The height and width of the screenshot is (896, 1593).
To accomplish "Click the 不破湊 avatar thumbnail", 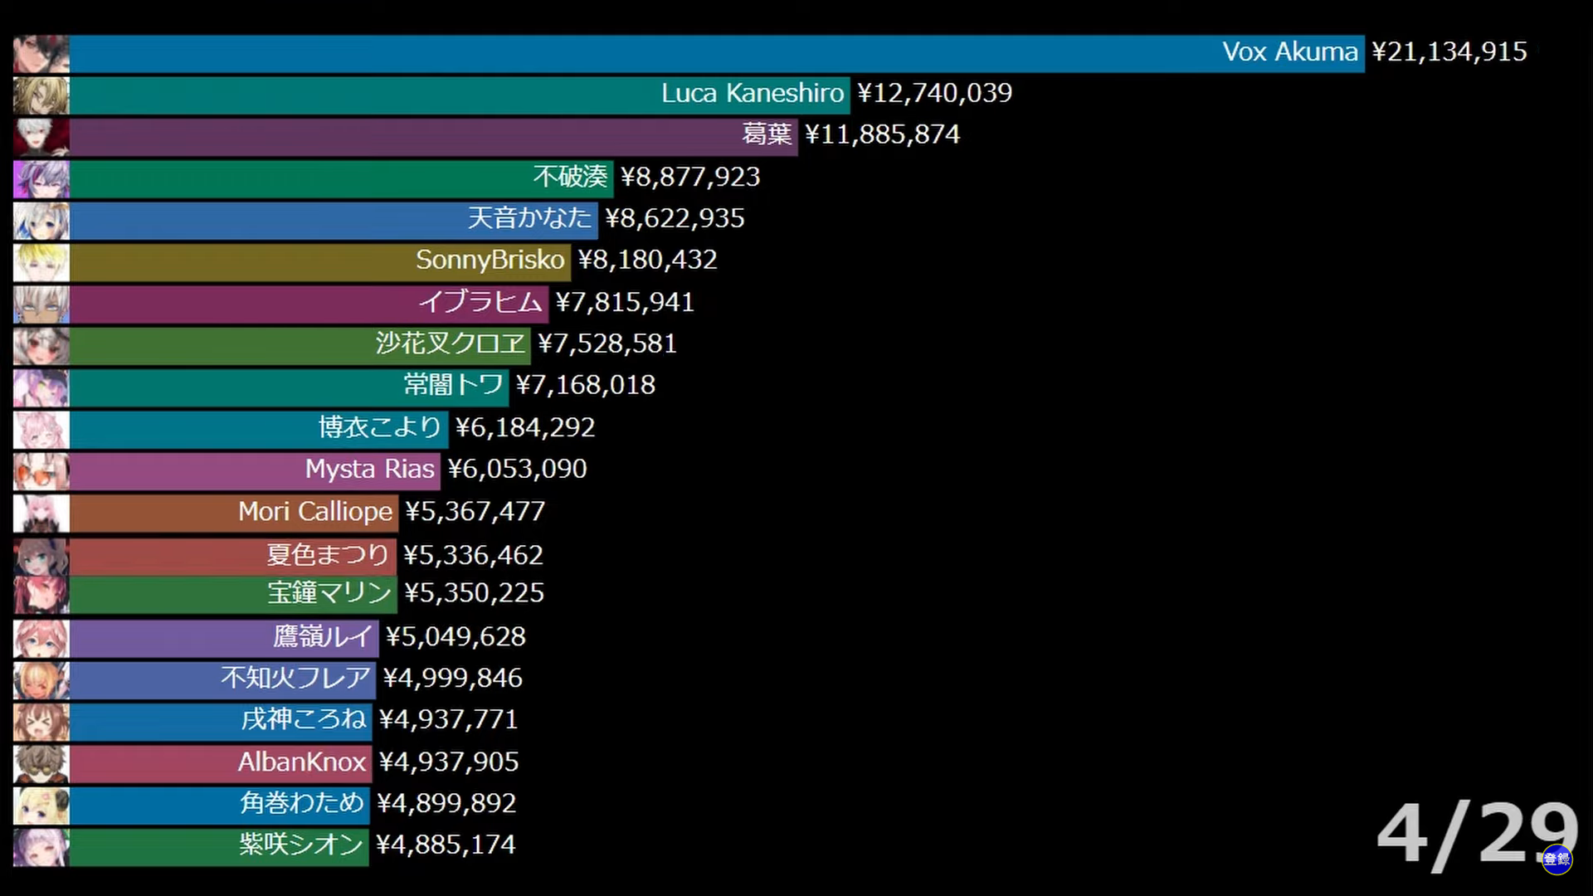I will click(x=41, y=179).
